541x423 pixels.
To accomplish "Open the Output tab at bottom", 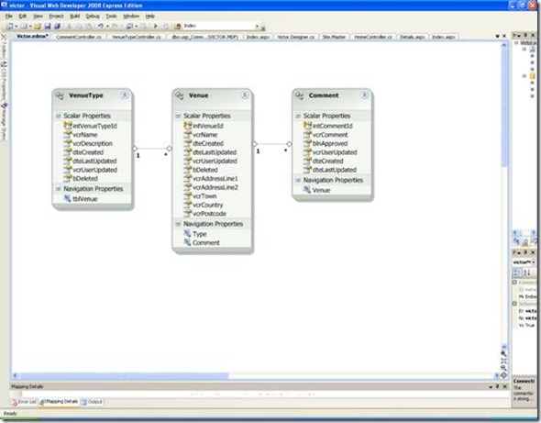I will click(92, 402).
